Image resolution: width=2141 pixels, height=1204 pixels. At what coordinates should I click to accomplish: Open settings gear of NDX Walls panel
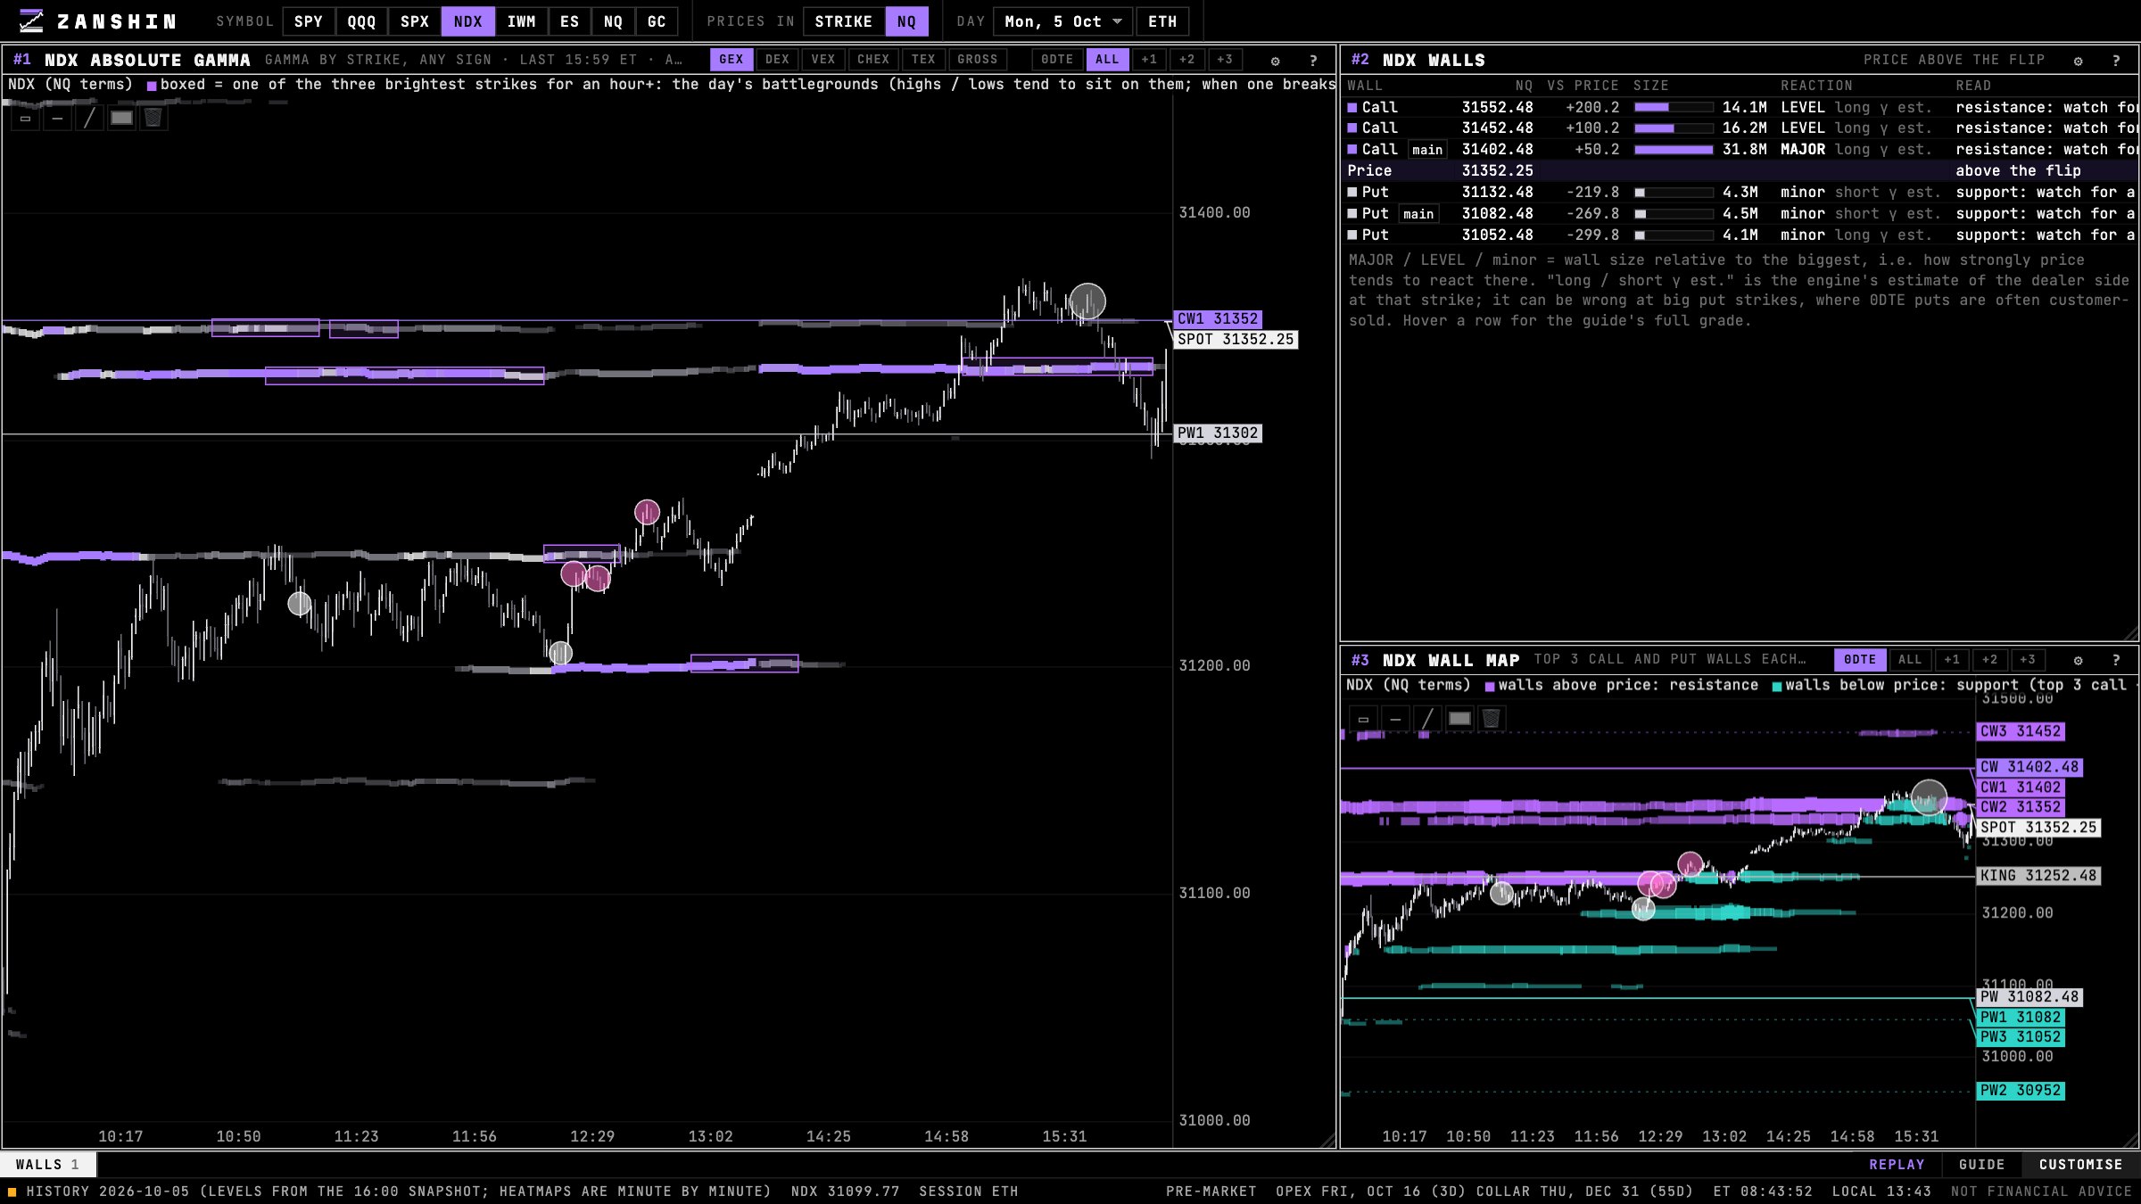[2078, 61]
